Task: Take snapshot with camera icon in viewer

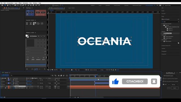Action: [x=72, y=70]
